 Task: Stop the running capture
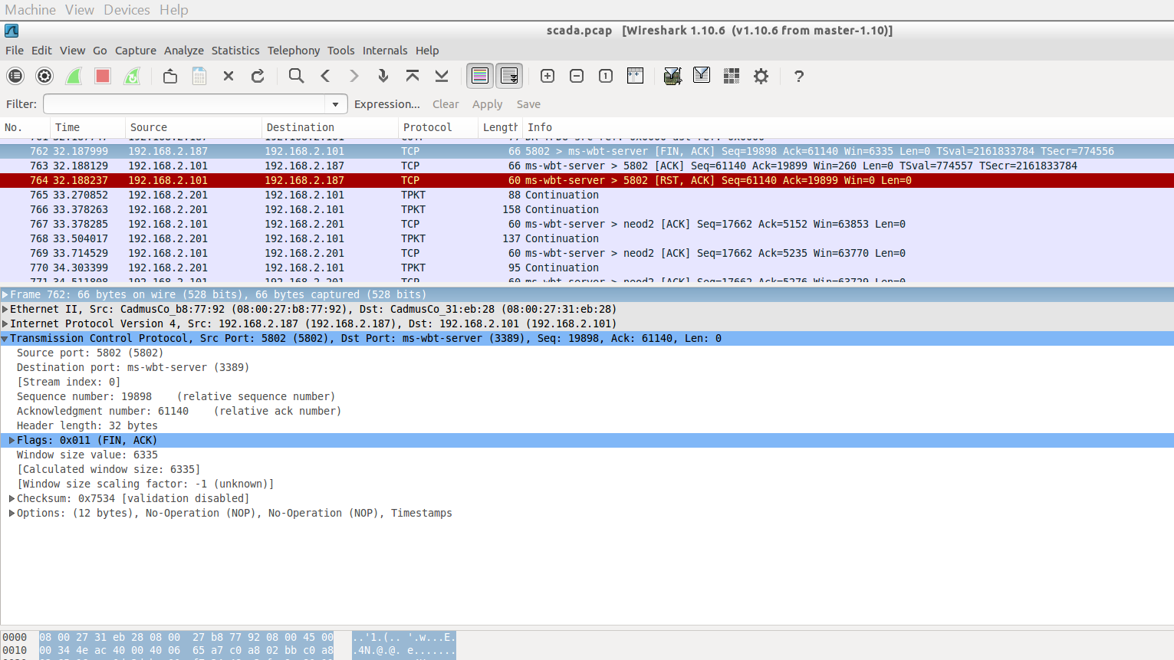coord(103,76)
